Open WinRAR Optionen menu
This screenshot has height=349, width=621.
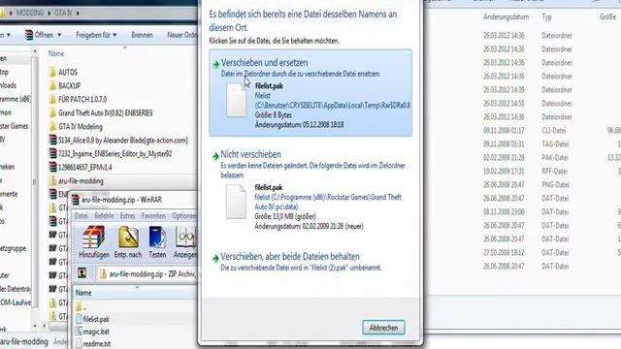click(x=184, y=216)
